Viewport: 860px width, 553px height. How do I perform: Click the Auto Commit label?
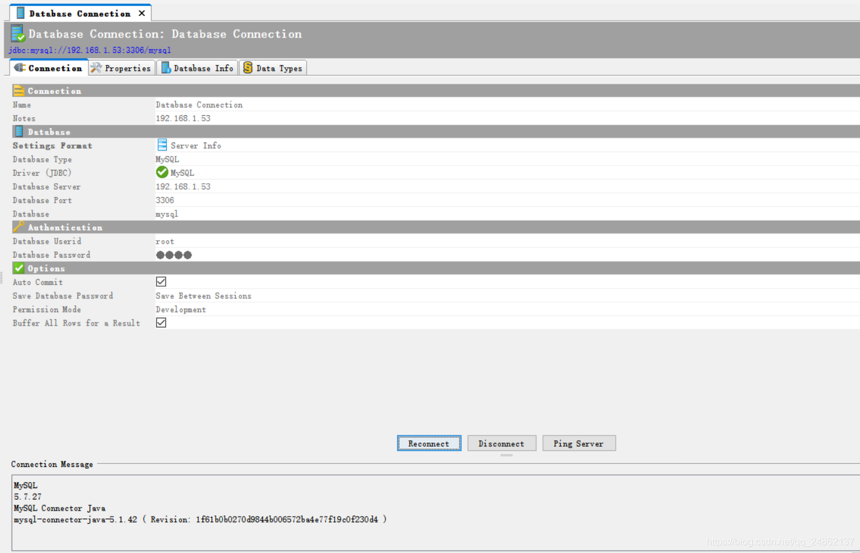click(38, 282)
